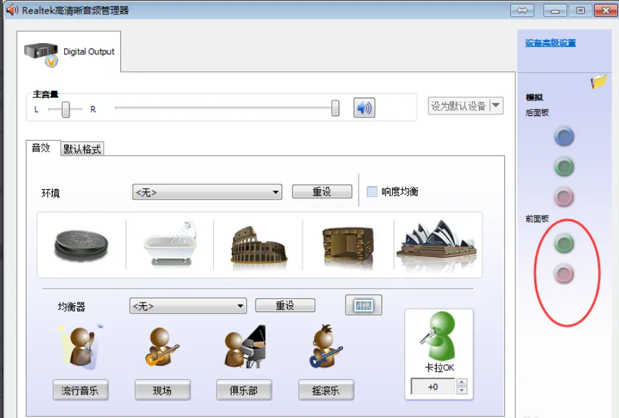Image resolution: width=619 pixels, height=418 pixels.
Task: Click the pink rear panel jack
Action: tap(564, 197)
